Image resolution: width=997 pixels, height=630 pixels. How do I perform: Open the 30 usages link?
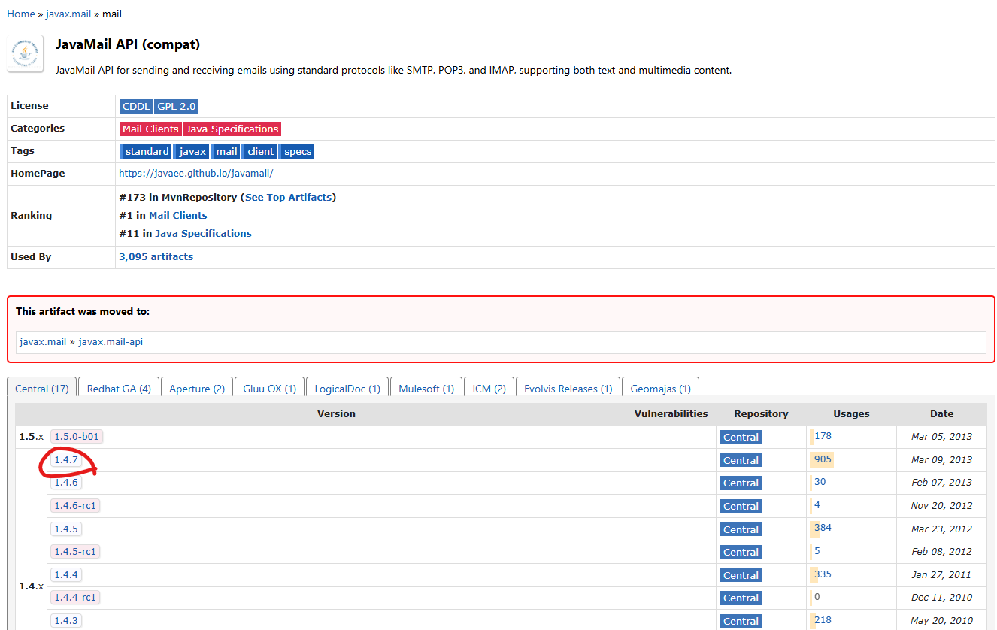820,482
